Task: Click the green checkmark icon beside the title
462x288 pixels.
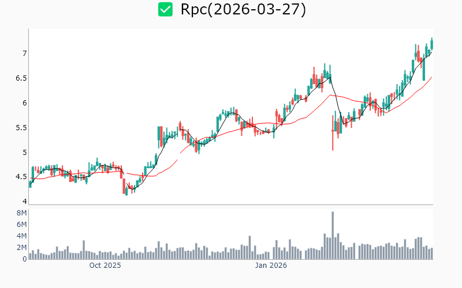Action: 166,10
